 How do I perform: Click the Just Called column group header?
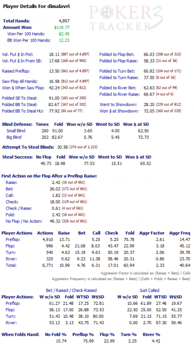[x=149, y=290]
